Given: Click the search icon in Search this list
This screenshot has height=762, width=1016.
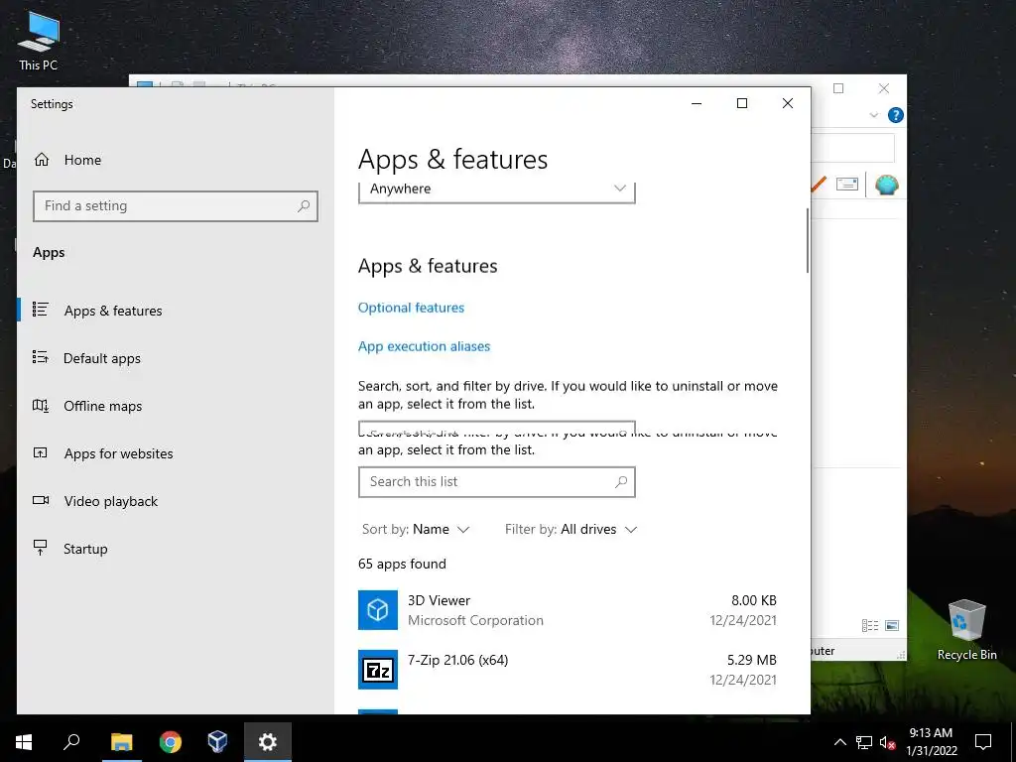Looking at the screenshot, I should pyautogui.click(x=621, y=482).
